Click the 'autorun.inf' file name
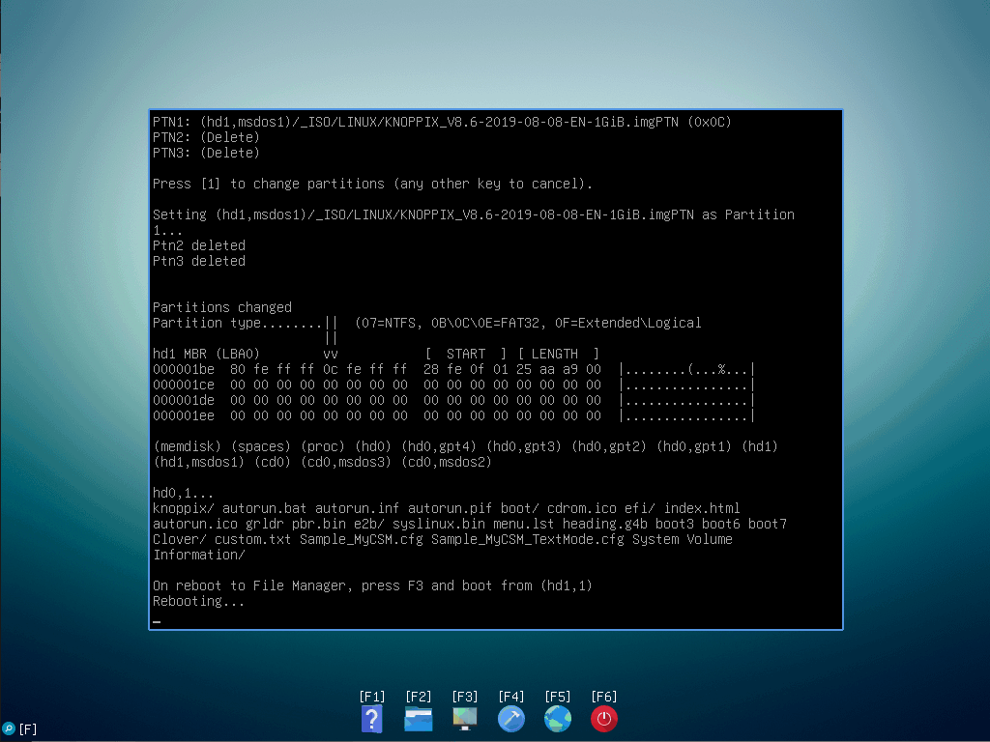Screen dimensions: 990x742 [x=358, y=508]
